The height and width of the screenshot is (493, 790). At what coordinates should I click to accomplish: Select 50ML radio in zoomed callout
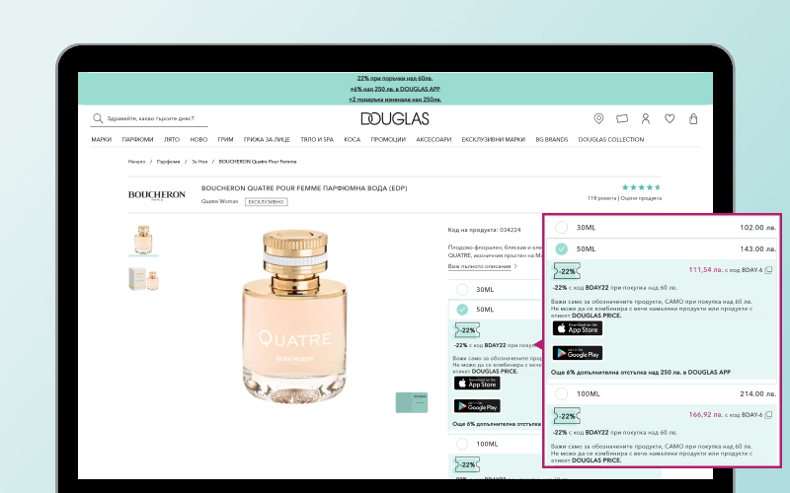click(561, 248)
